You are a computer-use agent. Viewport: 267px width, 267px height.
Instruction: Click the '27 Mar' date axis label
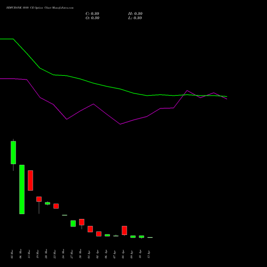click(72, 254)
